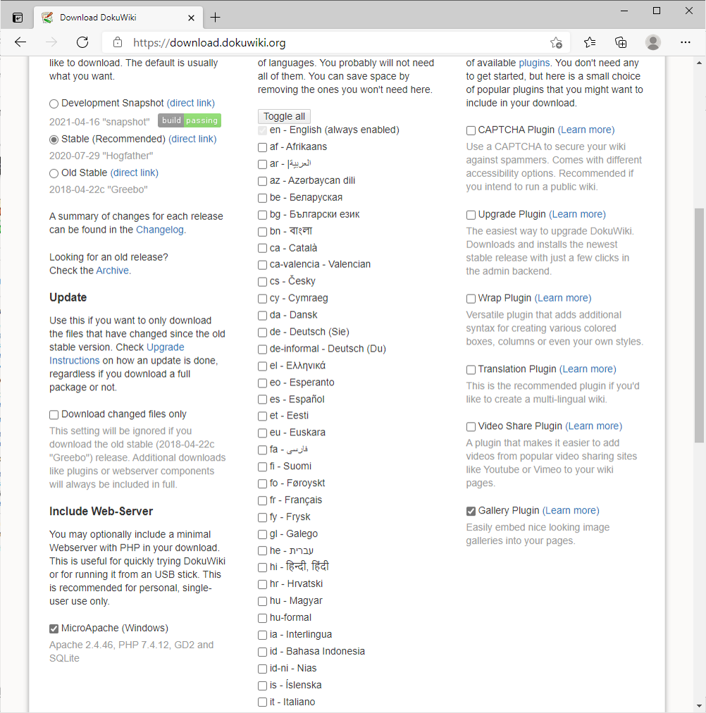Click the lock icon in the address bar

pyautogui.click(x=116, y=42)
